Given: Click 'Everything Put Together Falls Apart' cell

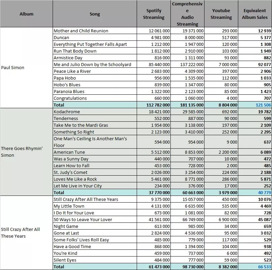Looking at the screenshot, I should 95,44.
